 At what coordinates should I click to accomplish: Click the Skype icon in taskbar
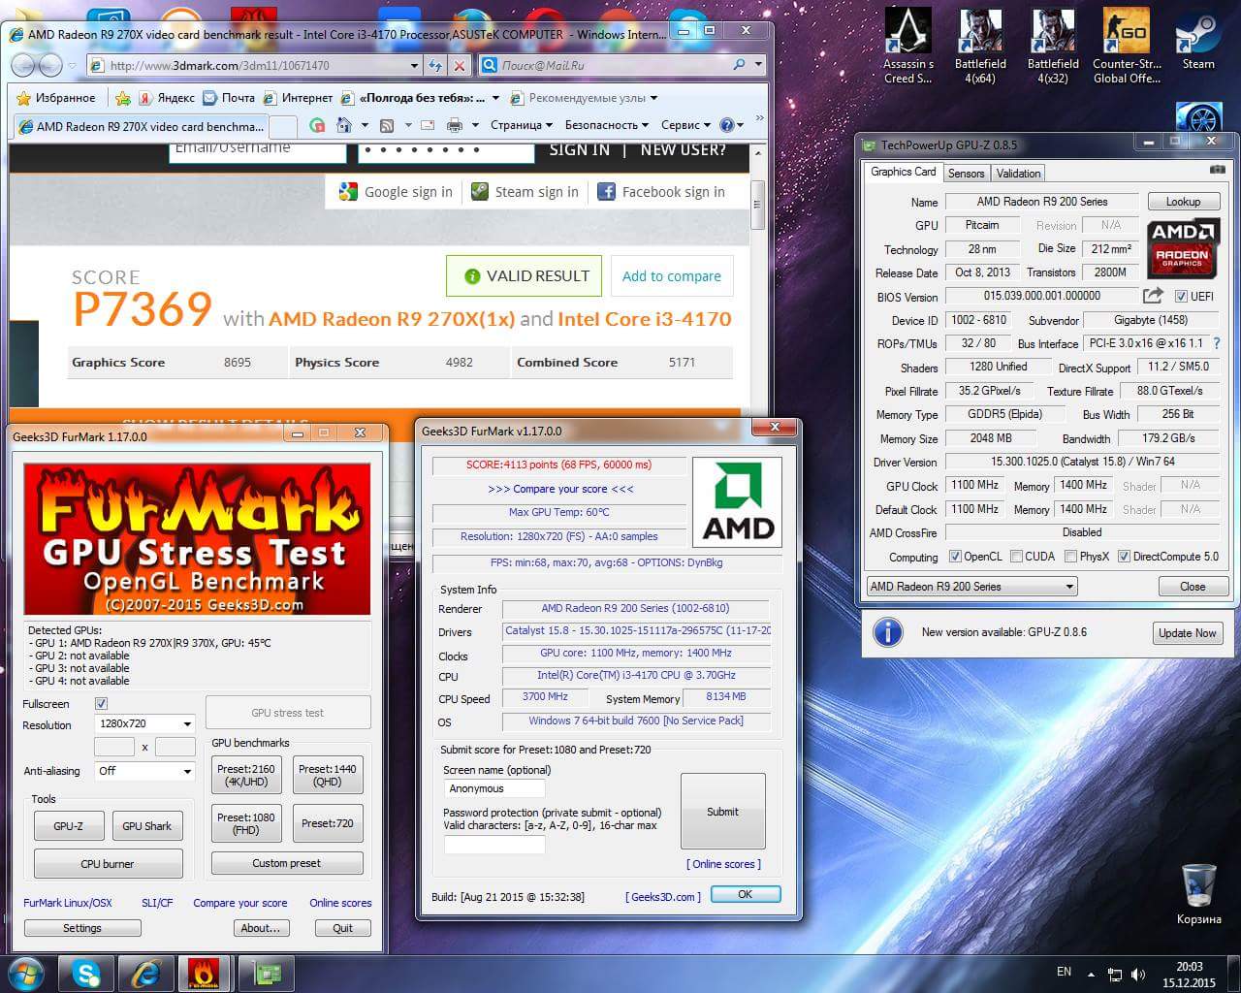pos(86,973)
